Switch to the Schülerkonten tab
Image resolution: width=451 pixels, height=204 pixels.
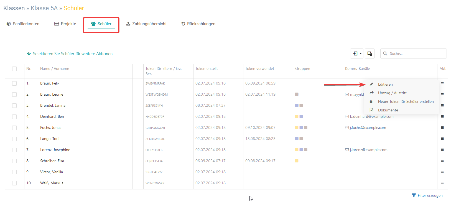23,24
